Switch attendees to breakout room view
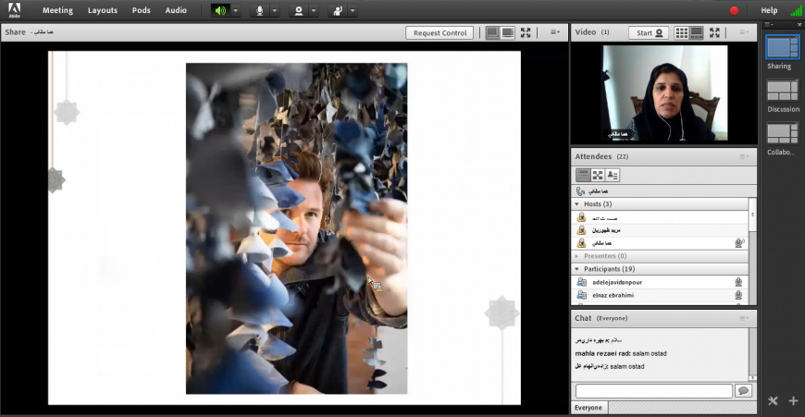 pos(598,175)
